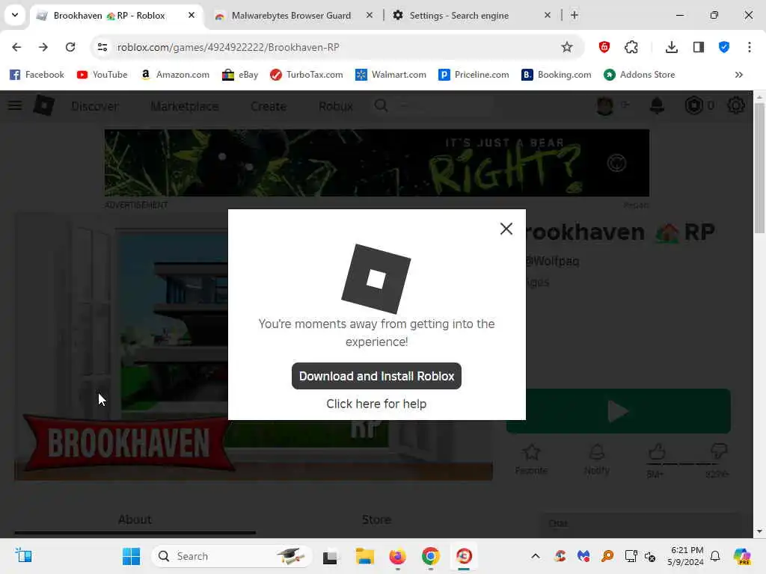Open taskbar clock showing 6:21 PM
This screenshot has width=766, height=574.
(x=686, y=556)
